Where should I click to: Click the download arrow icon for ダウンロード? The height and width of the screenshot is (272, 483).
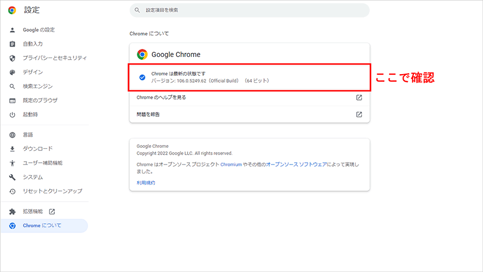pyautogui.click(x=12, y=149)
